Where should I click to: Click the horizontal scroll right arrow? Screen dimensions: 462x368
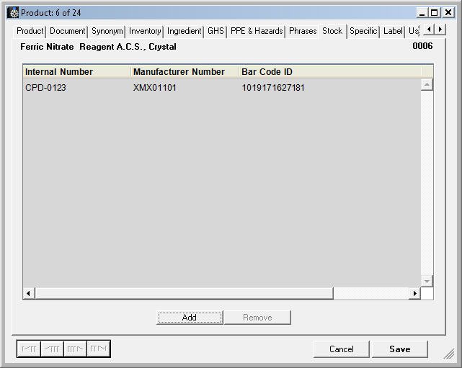click(x=414, y=294)
